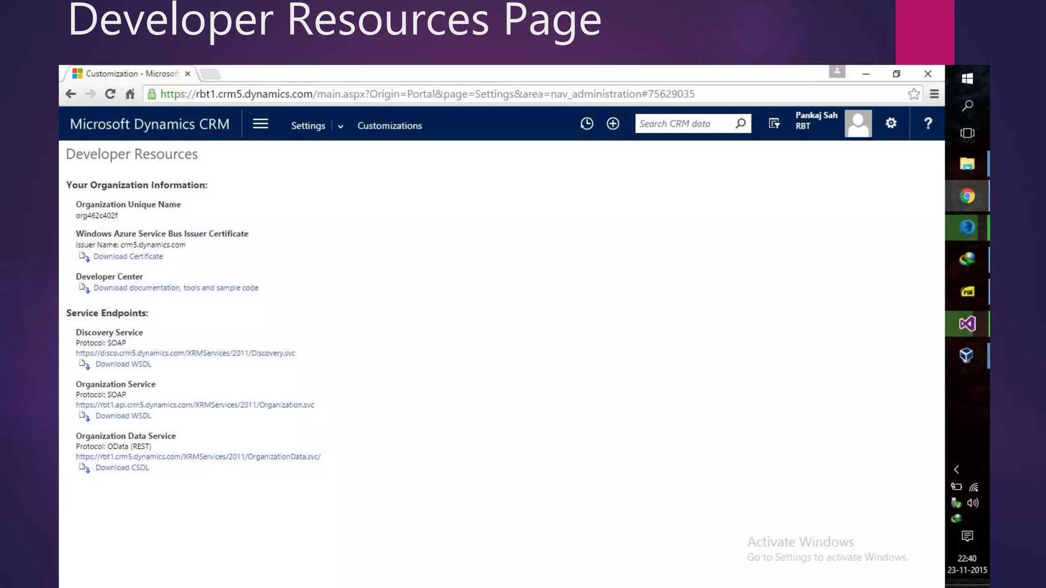Click Download Certificate link

tap(128, 257)
